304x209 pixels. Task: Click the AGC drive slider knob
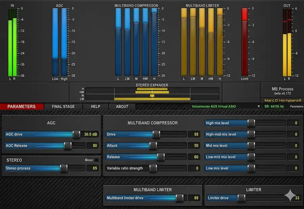[76, 134]
